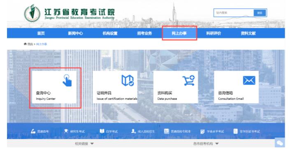
Task: Focus the site search input field
Action: pos(234,13)
